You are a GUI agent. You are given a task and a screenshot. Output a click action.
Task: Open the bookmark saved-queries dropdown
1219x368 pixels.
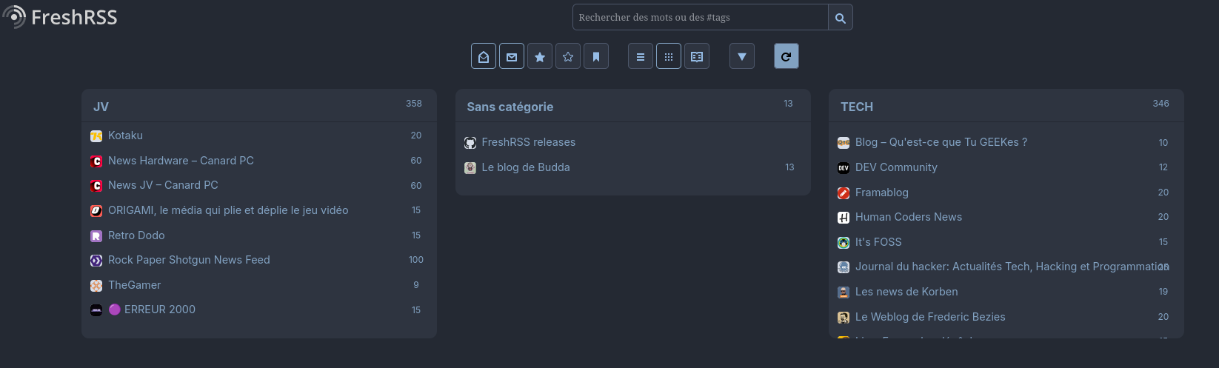point(596,56)
